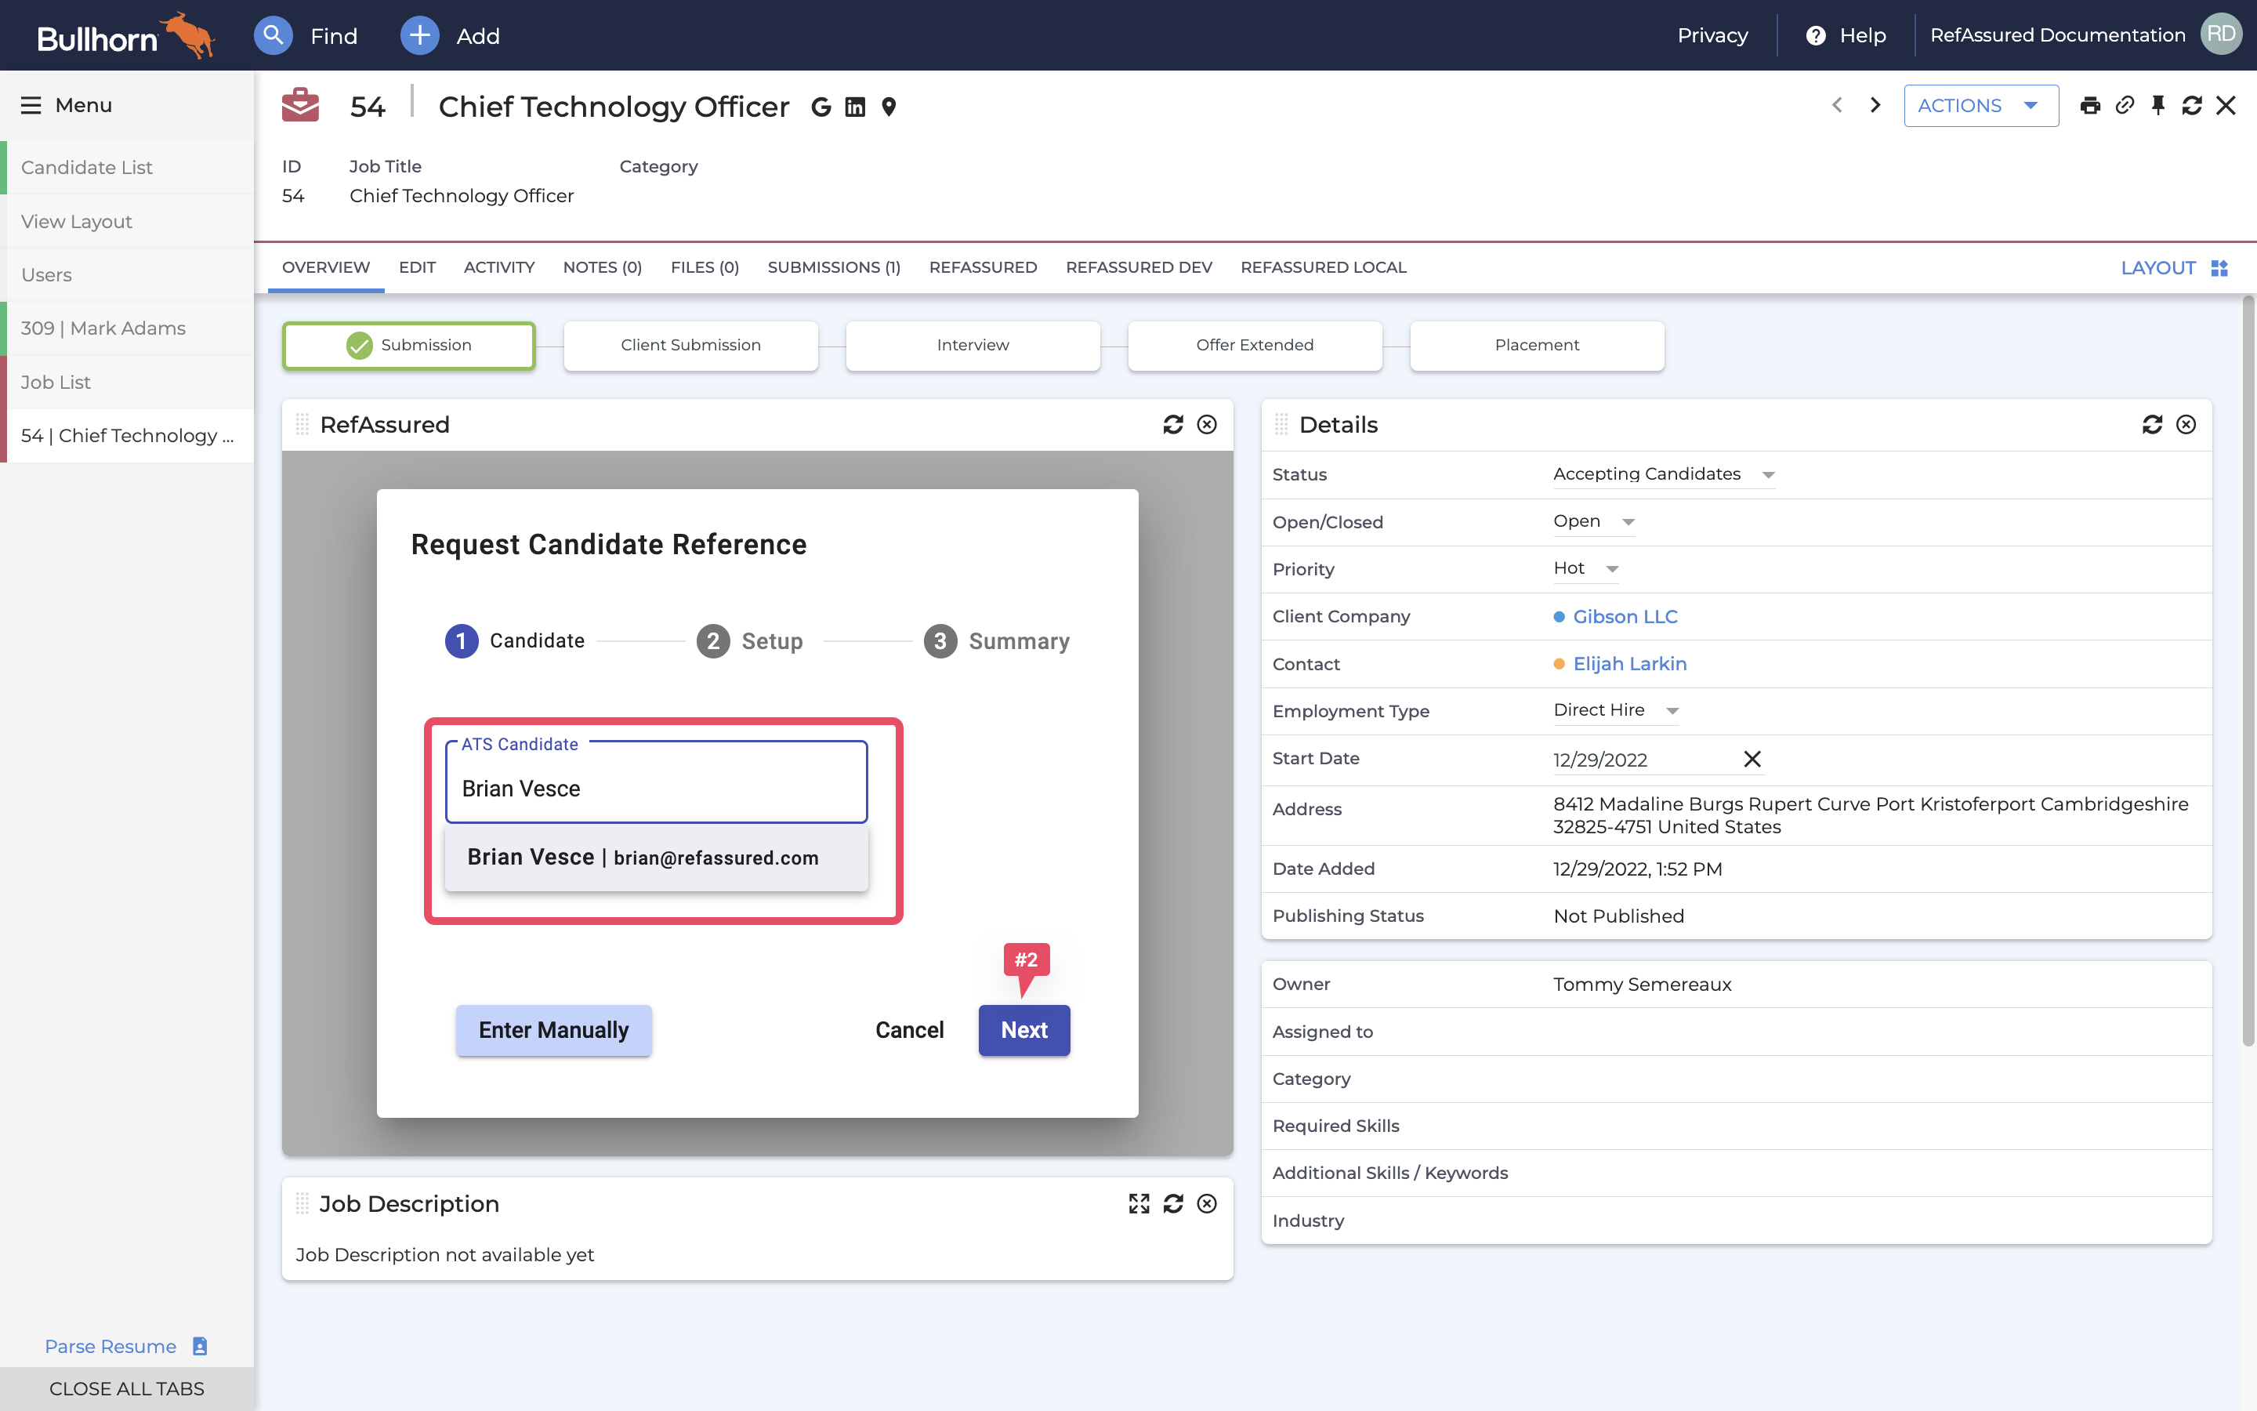
Task: Click the Add plus icon
Action: (418, 35)
